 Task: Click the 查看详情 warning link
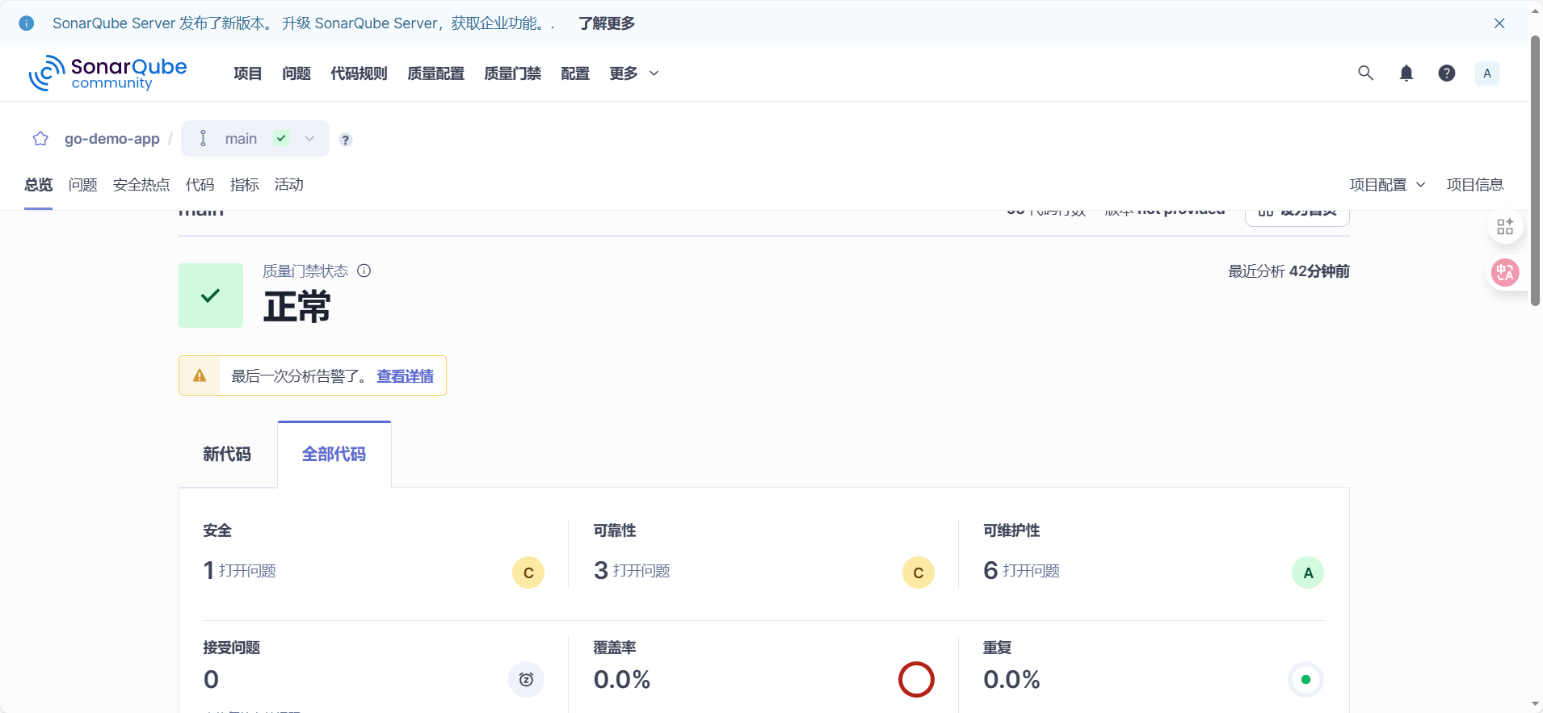coord(405,376)
